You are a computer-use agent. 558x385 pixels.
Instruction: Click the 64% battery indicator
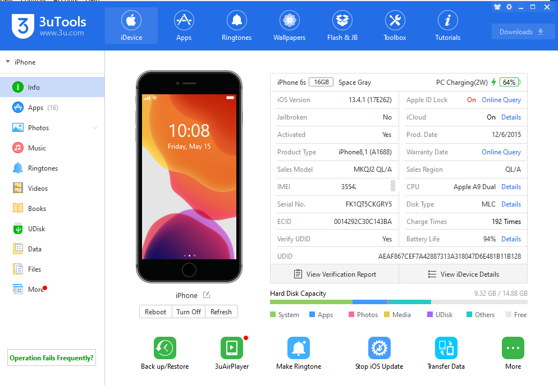coord(510,82)
